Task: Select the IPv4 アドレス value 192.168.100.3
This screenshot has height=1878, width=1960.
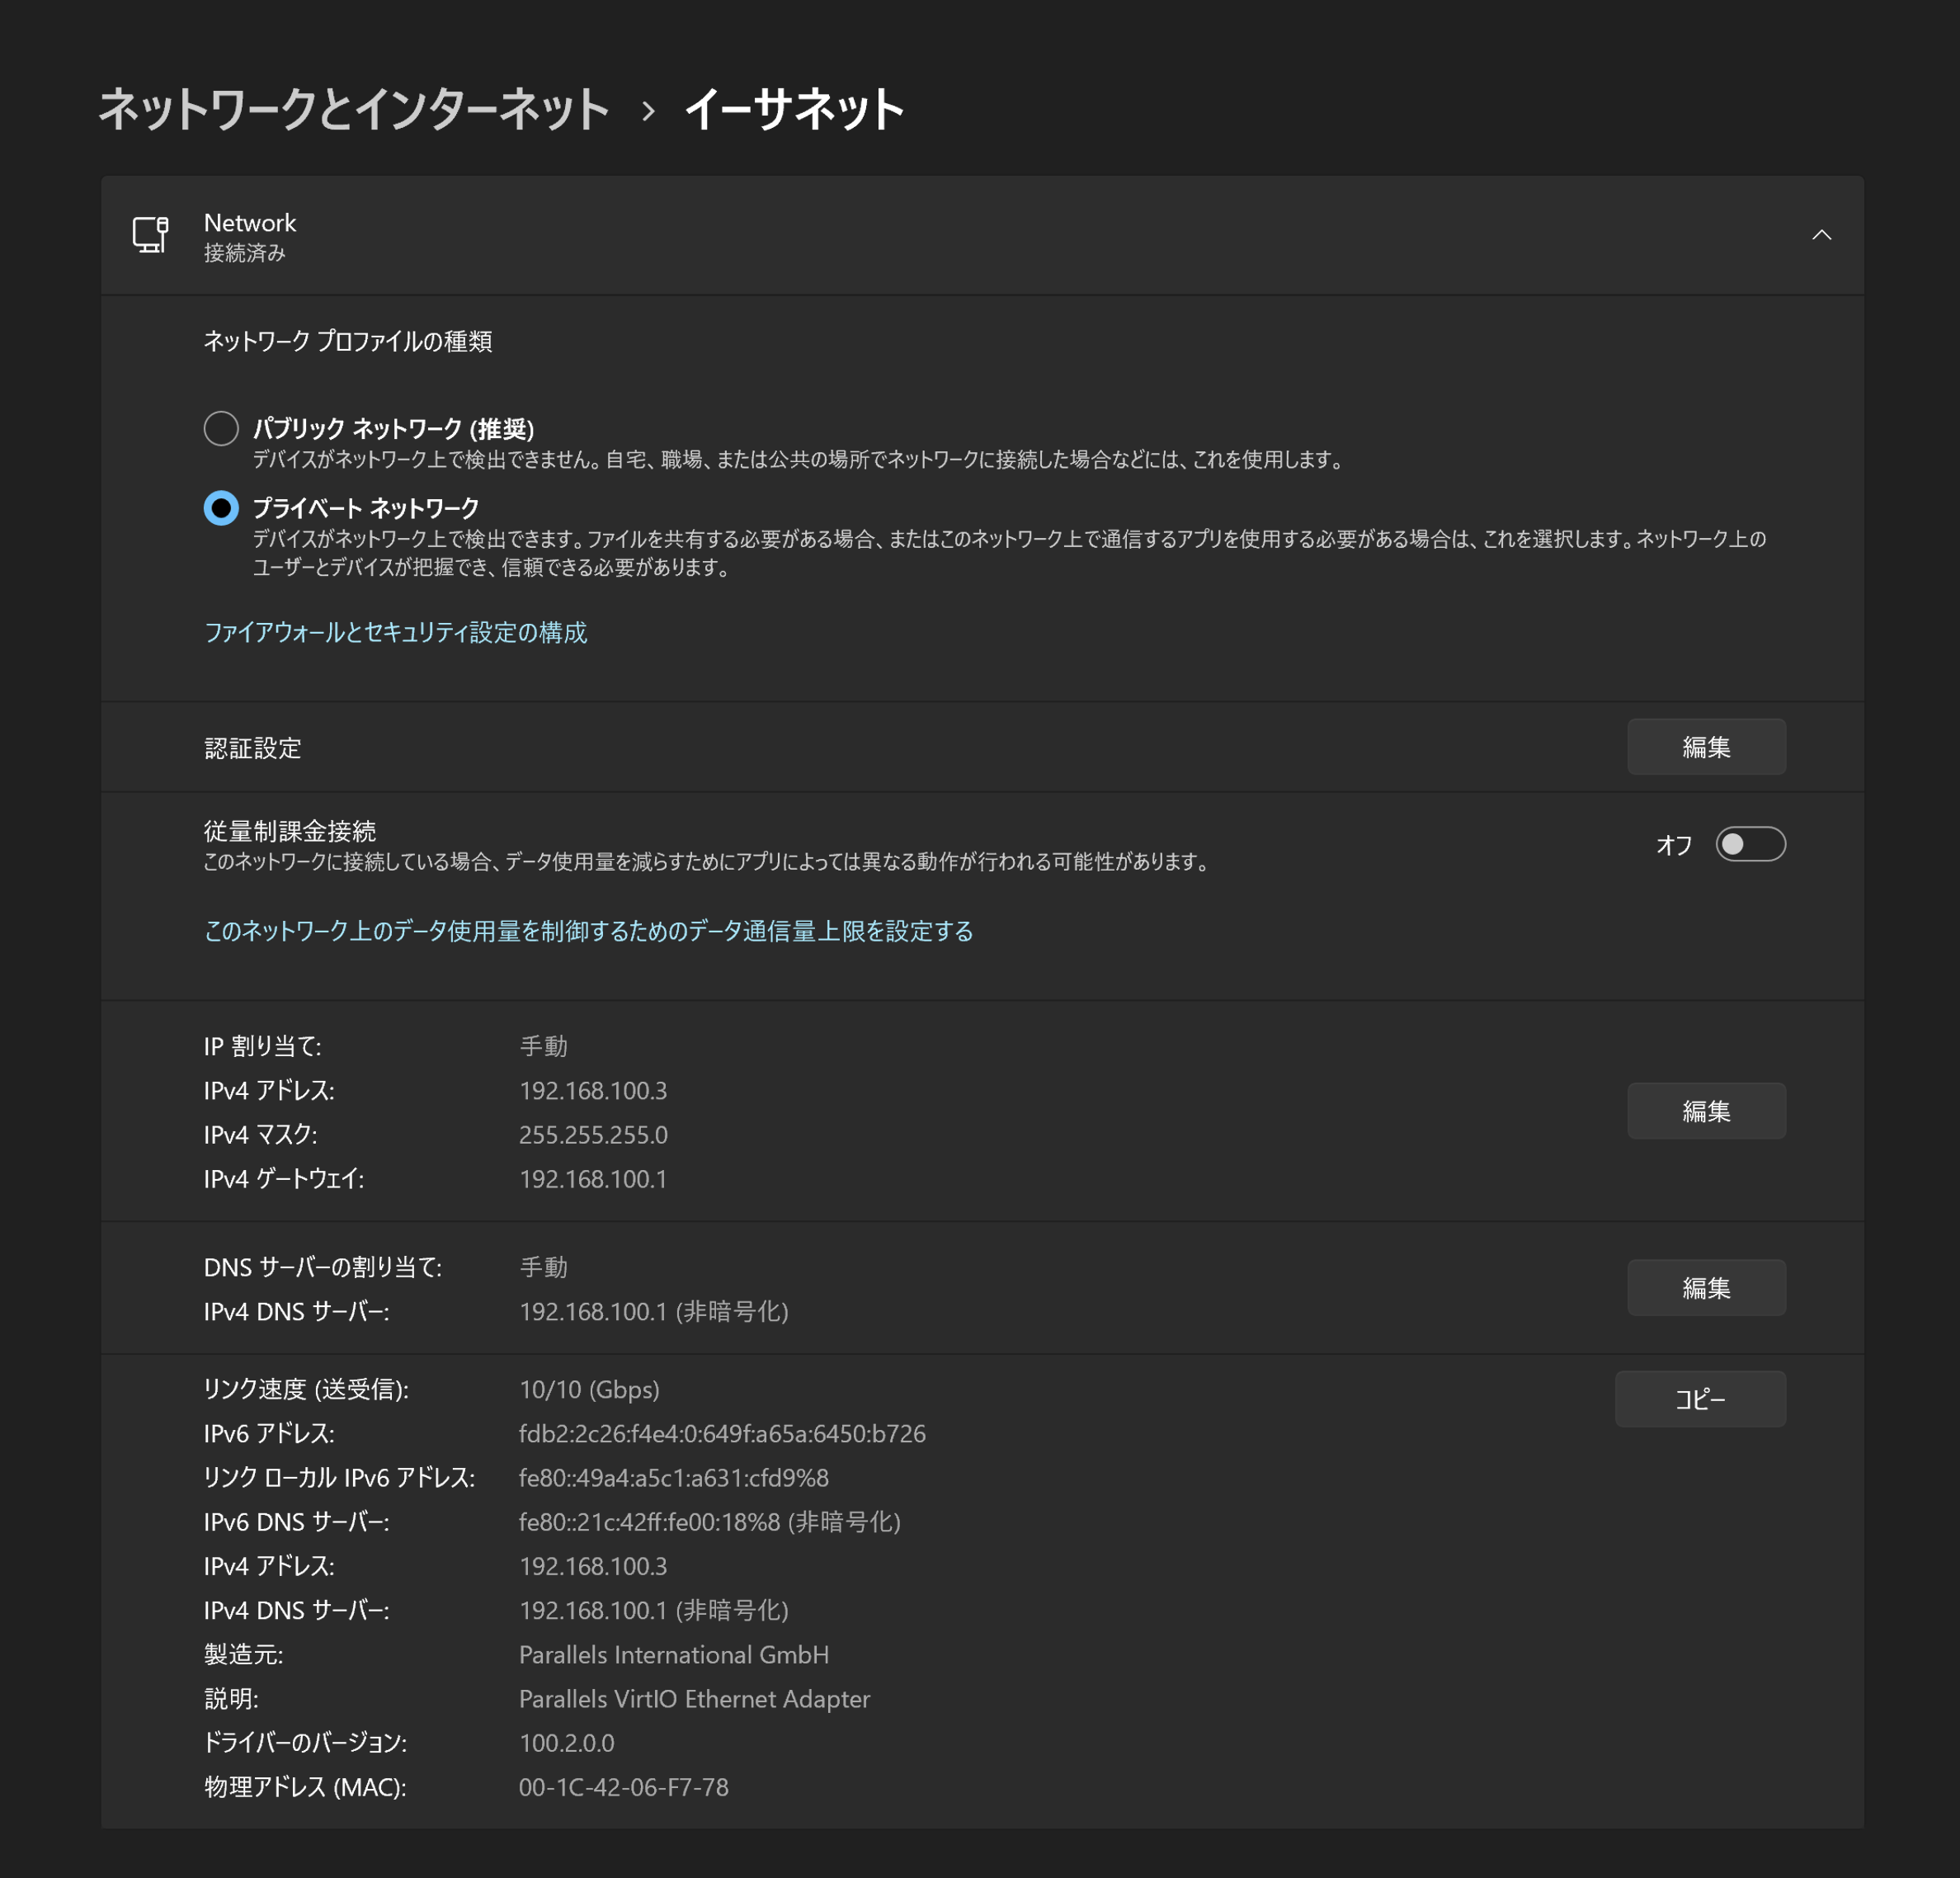Action: point(594,1091)
